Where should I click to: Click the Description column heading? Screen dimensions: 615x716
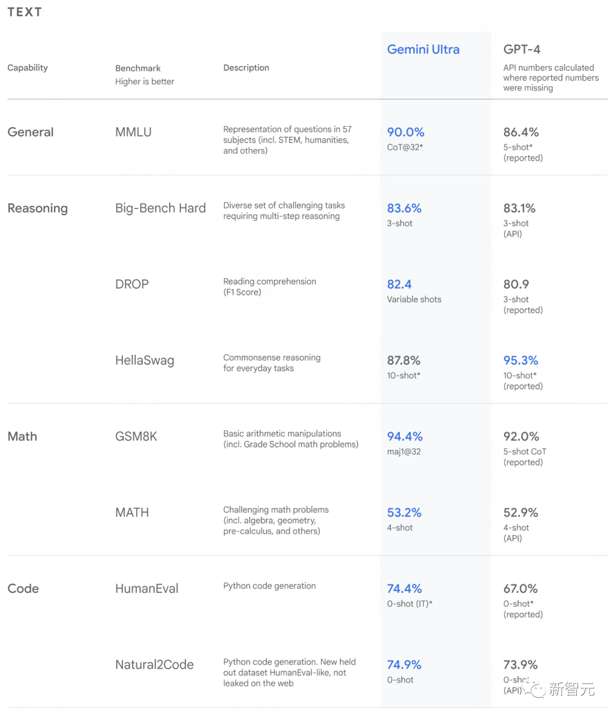[246, 68]
